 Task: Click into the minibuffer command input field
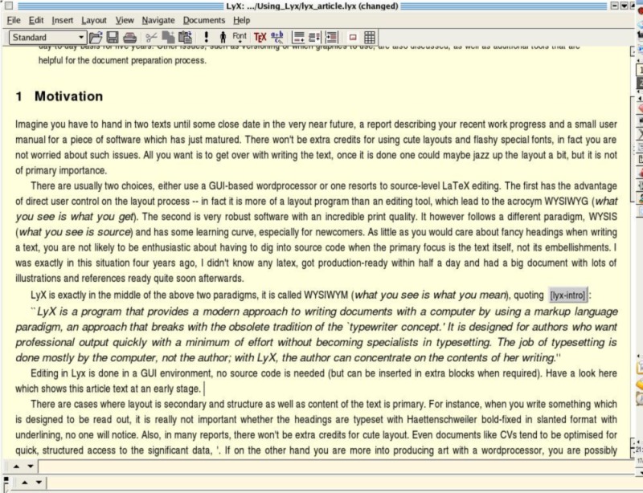(321, 467)
